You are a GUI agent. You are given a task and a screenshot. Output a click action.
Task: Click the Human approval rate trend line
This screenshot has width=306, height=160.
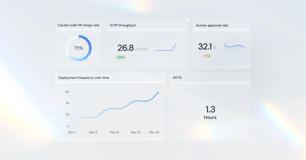234,46
